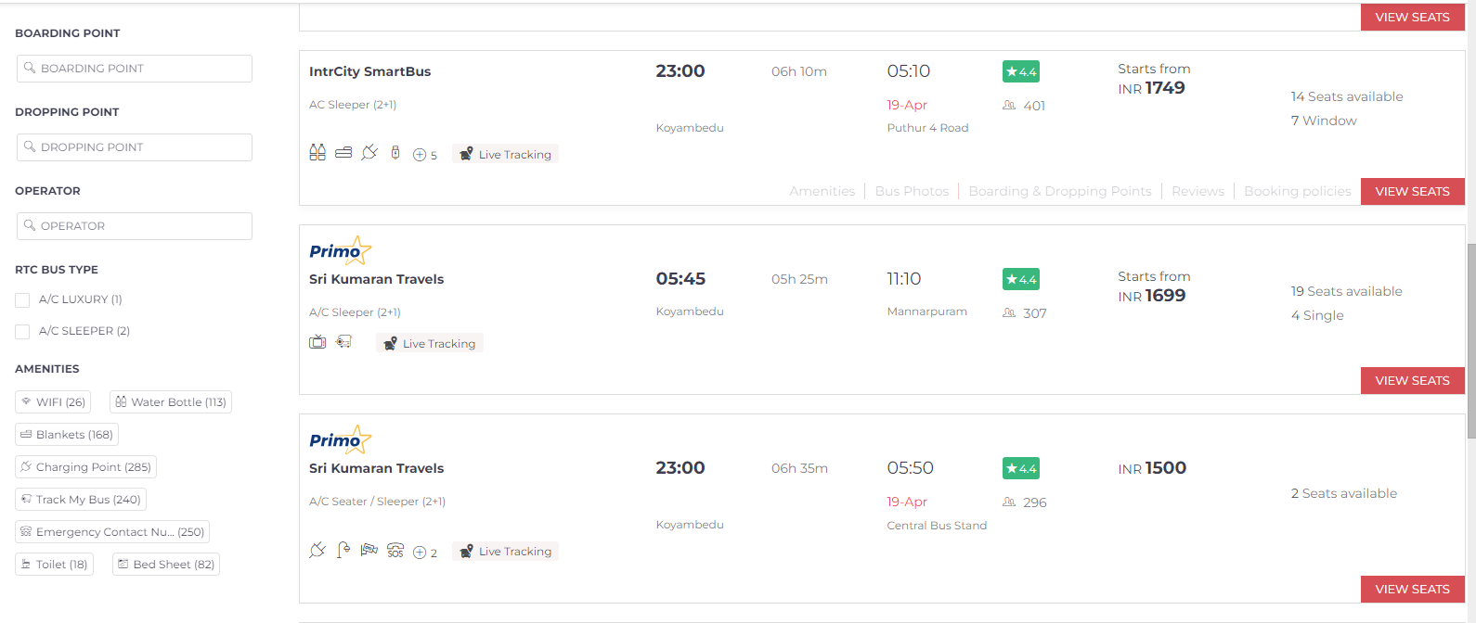The width and height of the screenshot is (1476, 623).
Task: Tick the A/C LUXURY bus type checkbox
Action: [22, 299]
